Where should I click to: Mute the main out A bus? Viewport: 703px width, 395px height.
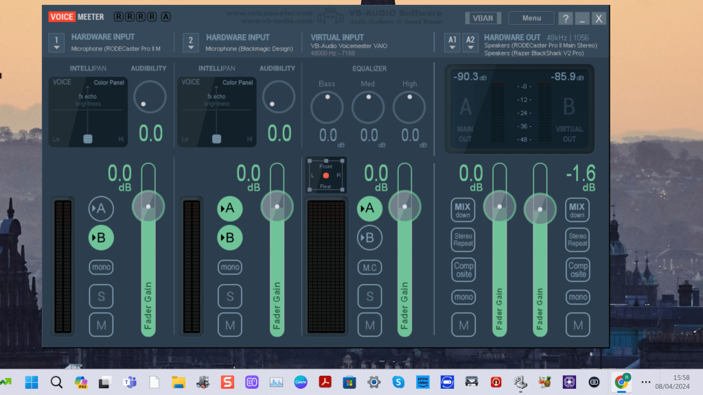(463, 325)
